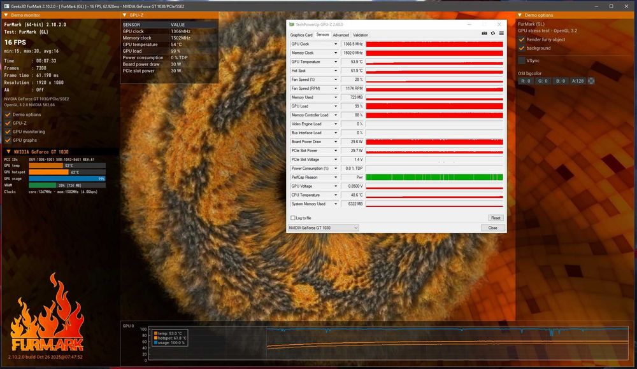Click the OSI bgcolor R: 0 field
The height and width of the screenshot is (369, 637).
click(x=526, y=81)
